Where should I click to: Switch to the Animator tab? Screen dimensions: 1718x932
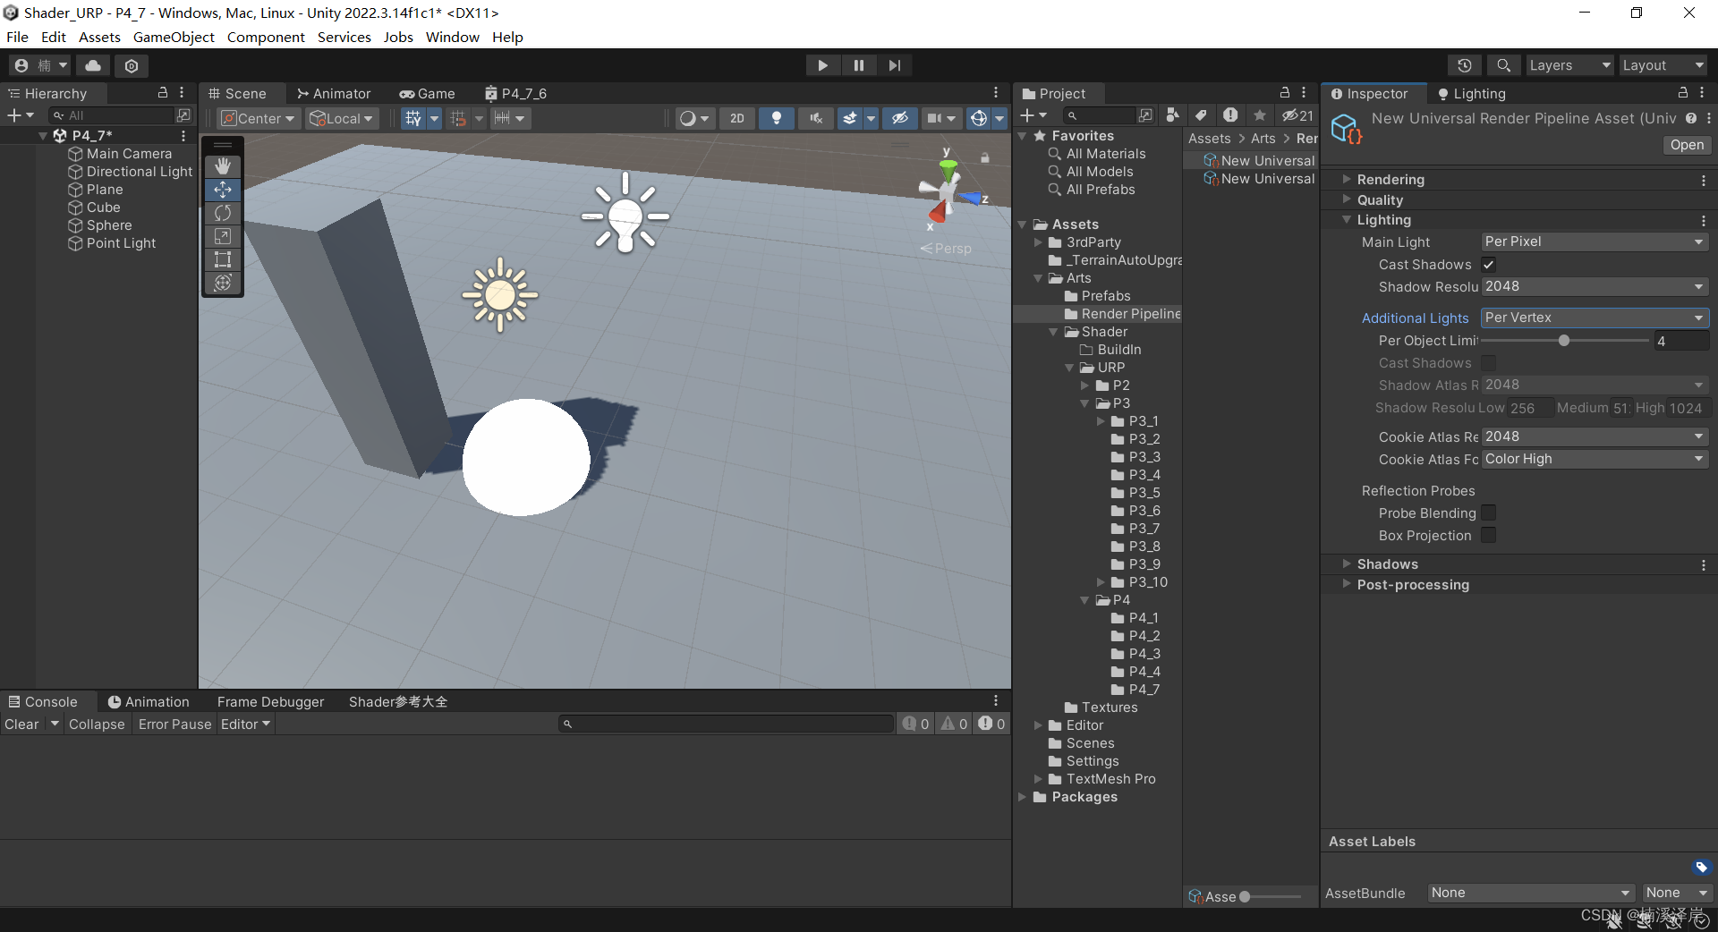(334, 93)
